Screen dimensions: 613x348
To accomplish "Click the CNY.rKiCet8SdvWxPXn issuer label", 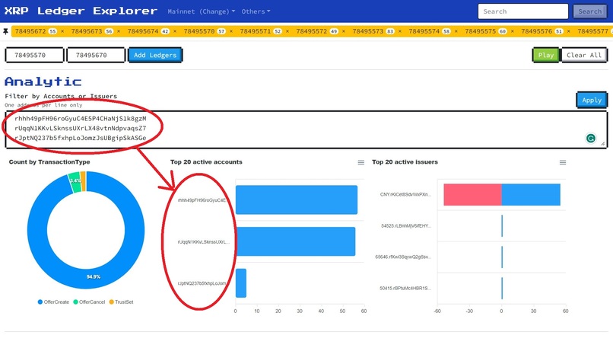I will 405,194.
